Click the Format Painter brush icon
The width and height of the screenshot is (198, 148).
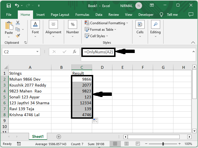tap(18, 36)
